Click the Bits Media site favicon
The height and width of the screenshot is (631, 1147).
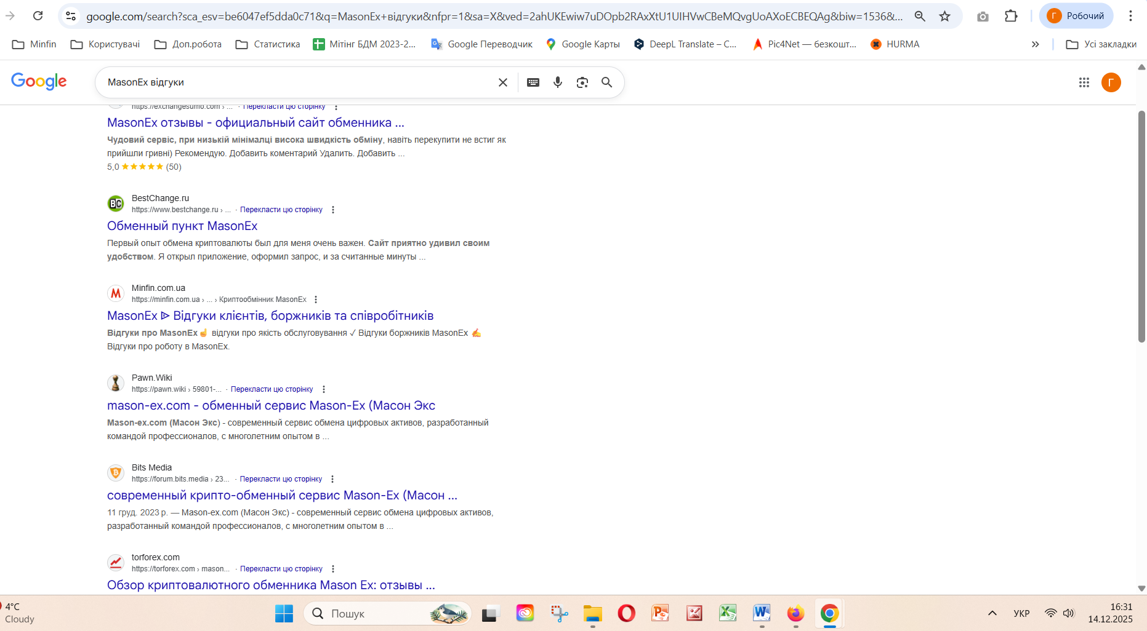click(116, 473)
